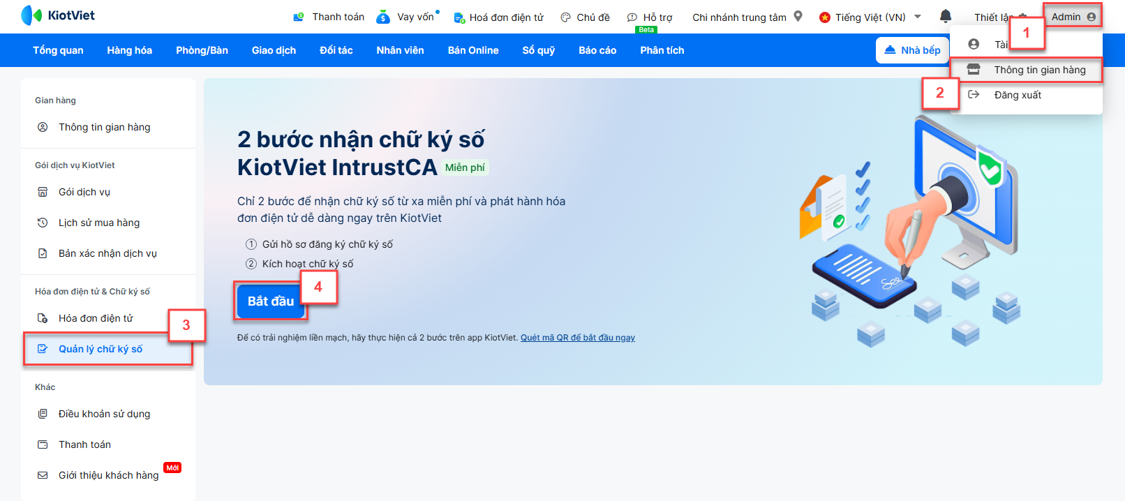1125x501 pixels.
Task: Open Phân tích menu
Action: 662,50
